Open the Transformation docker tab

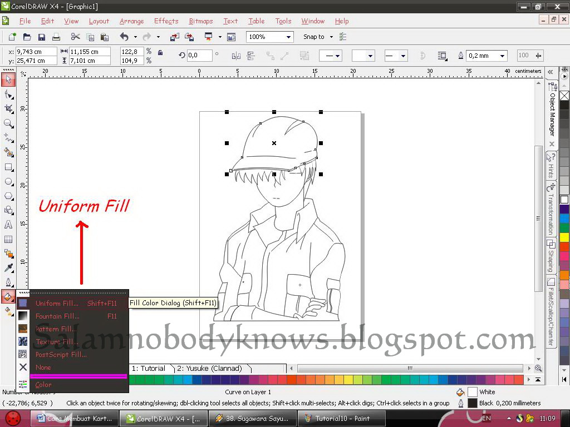551,210
